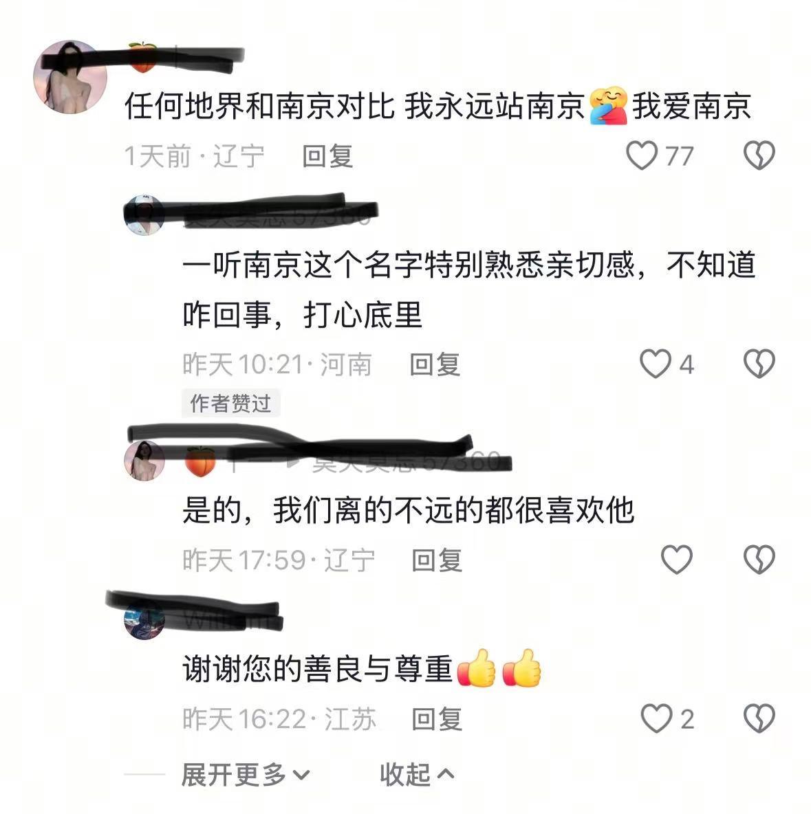Reply to the comment posted 昨天 17:59
The width and height of the screenshot is (811, 814).
pyautogui.click(x=437, y=560)
